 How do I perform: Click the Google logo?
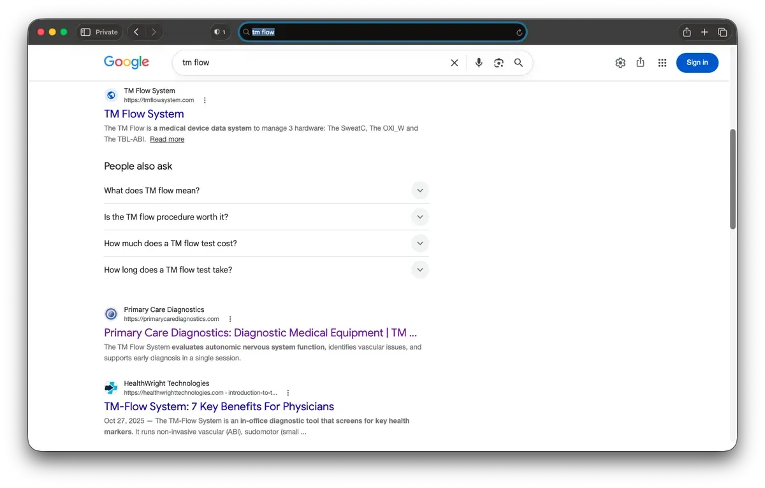pos(126,62)
